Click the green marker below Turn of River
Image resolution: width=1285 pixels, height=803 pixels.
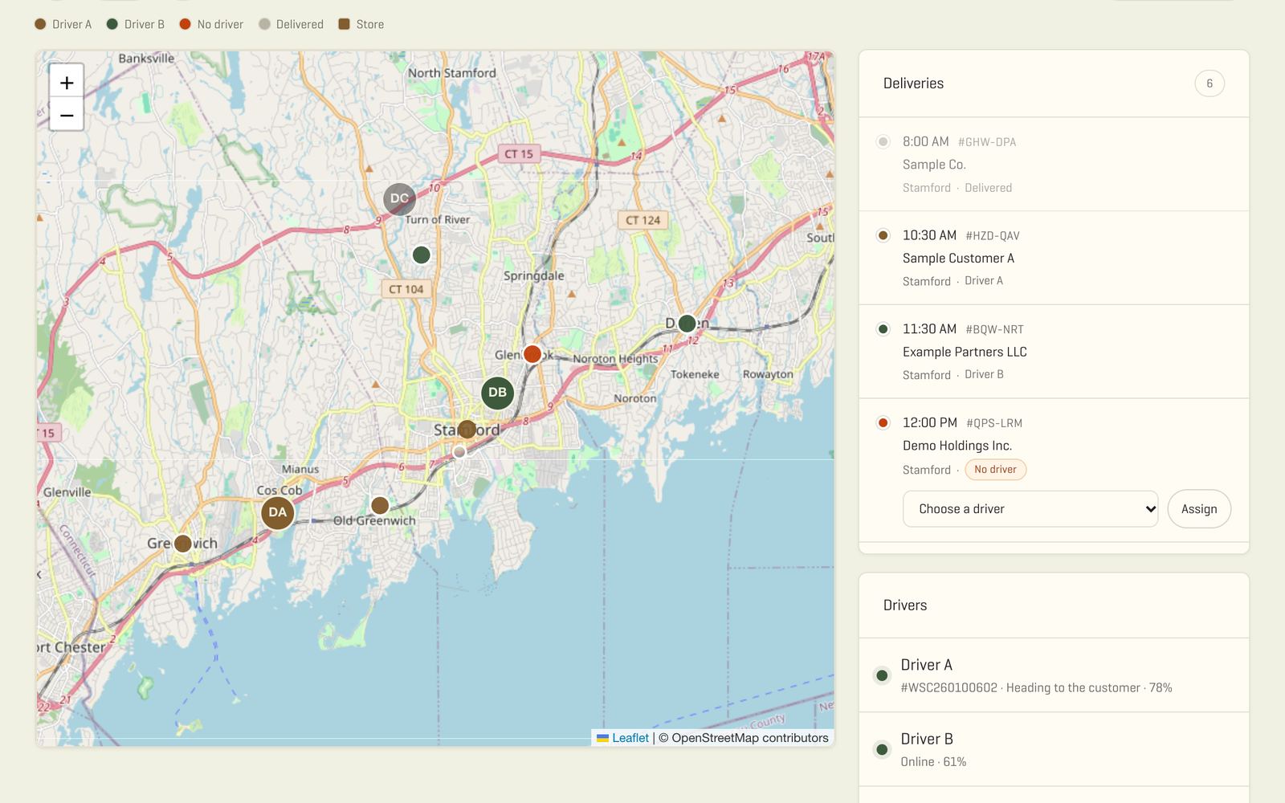tap(421, 255)
